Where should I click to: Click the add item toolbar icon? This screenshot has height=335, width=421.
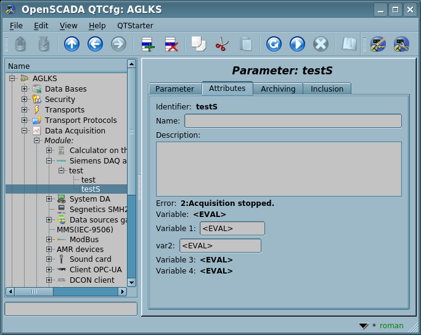(x=148, y=44)
